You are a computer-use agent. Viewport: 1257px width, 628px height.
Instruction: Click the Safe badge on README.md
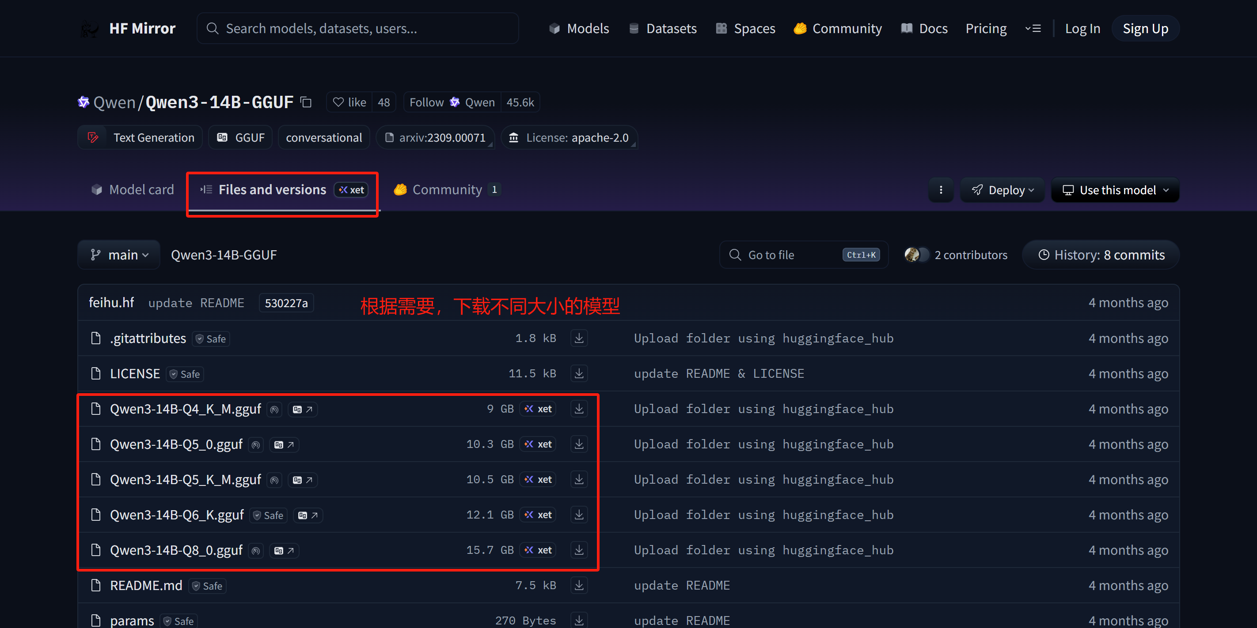(x=207, y=586)
